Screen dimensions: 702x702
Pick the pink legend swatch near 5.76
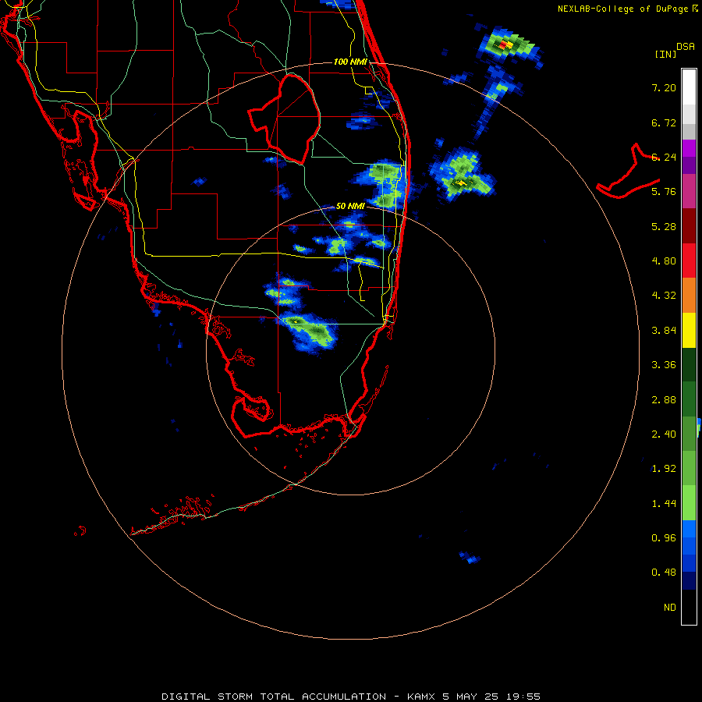coord(689,192)
